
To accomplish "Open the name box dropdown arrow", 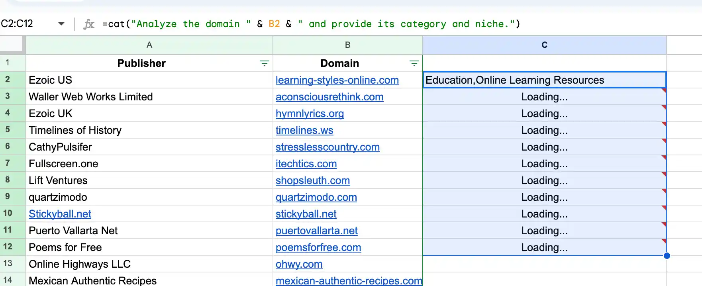I will (61, 24).
